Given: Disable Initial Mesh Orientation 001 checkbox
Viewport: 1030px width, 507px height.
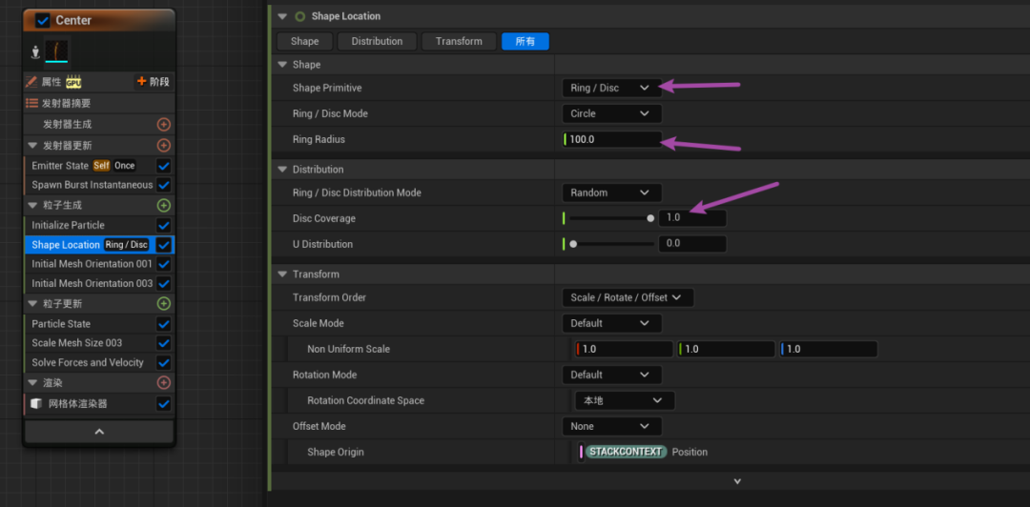Looking at the screenshot, I should (x=164, y=264).
